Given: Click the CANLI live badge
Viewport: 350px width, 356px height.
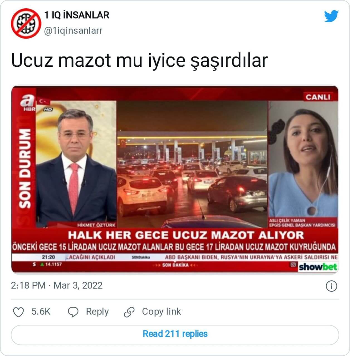Looking at the screenshot, I should (318, 97).
